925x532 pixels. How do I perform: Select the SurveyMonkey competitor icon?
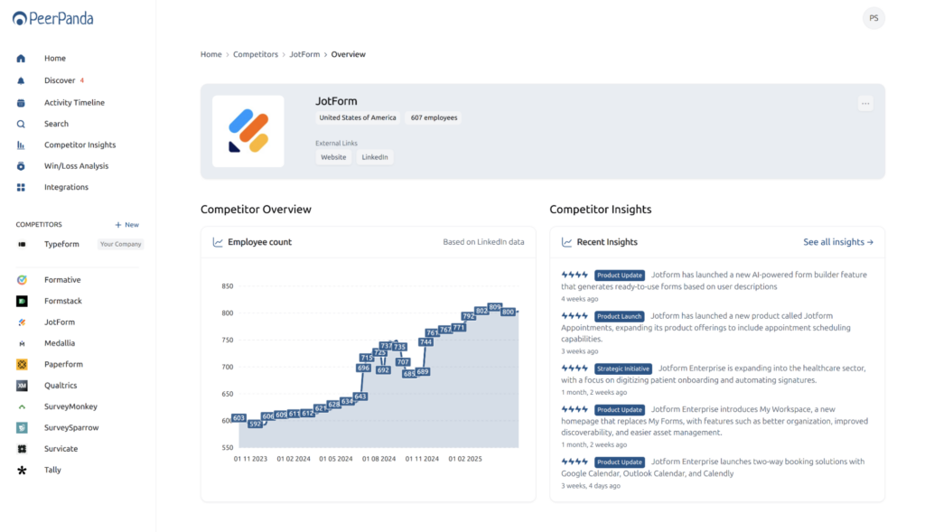tap(20, 406)
